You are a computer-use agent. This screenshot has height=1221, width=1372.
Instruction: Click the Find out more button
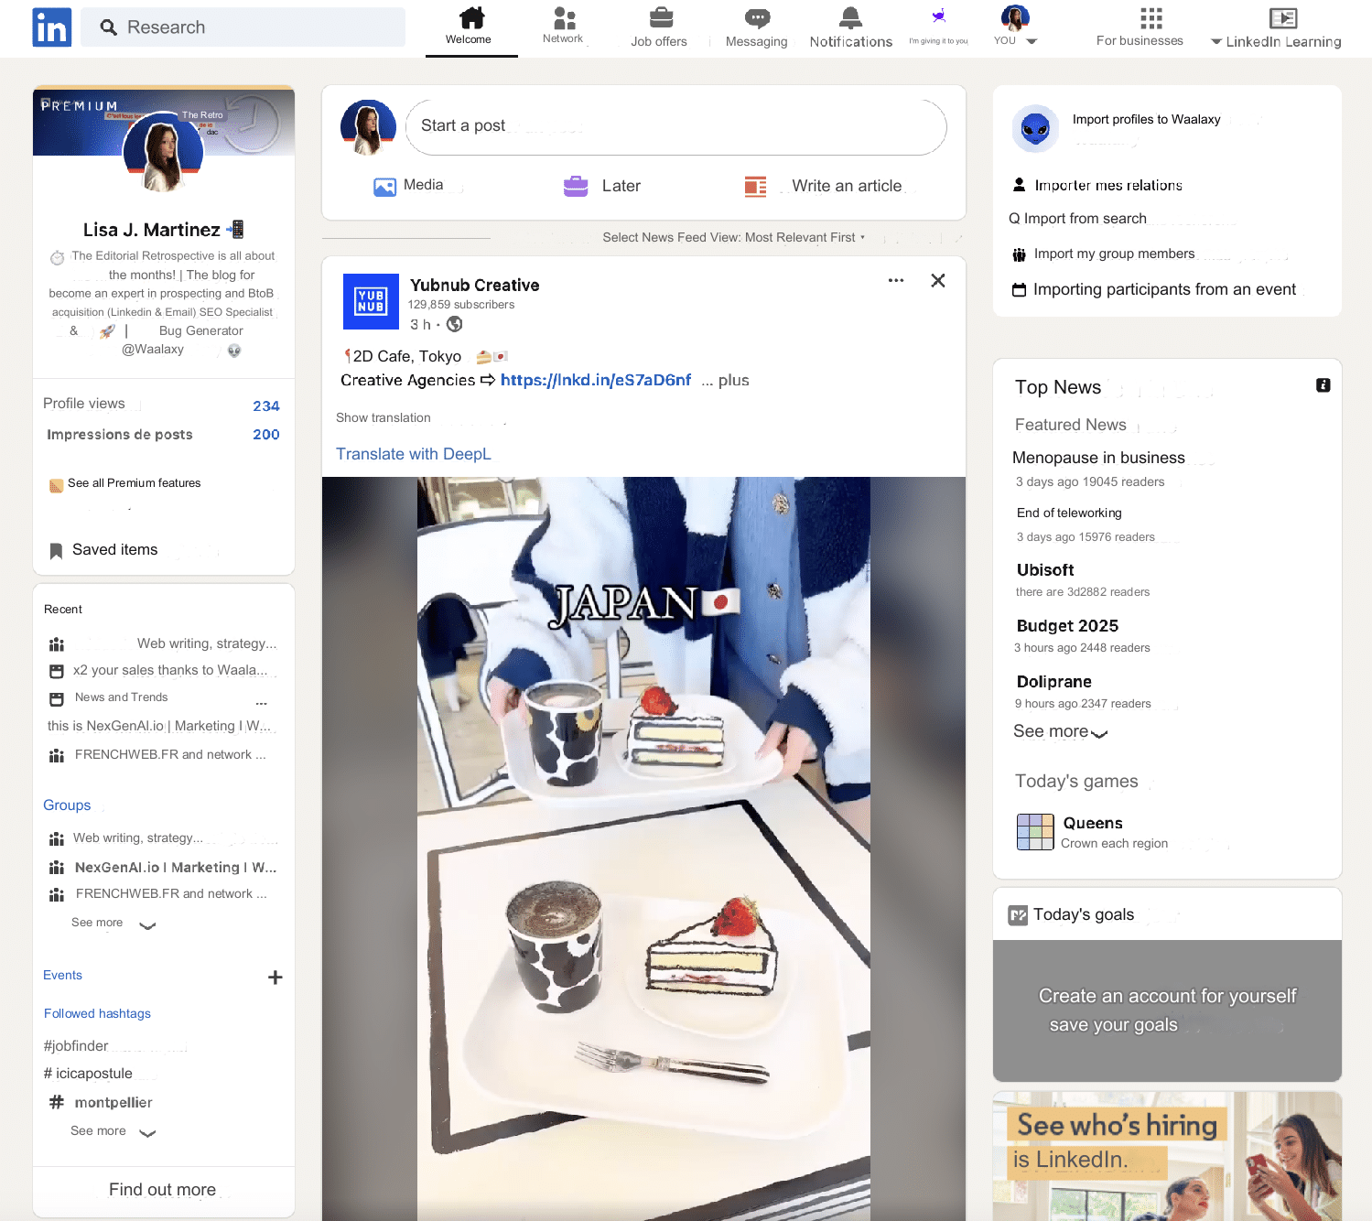tap(162, 1189)
